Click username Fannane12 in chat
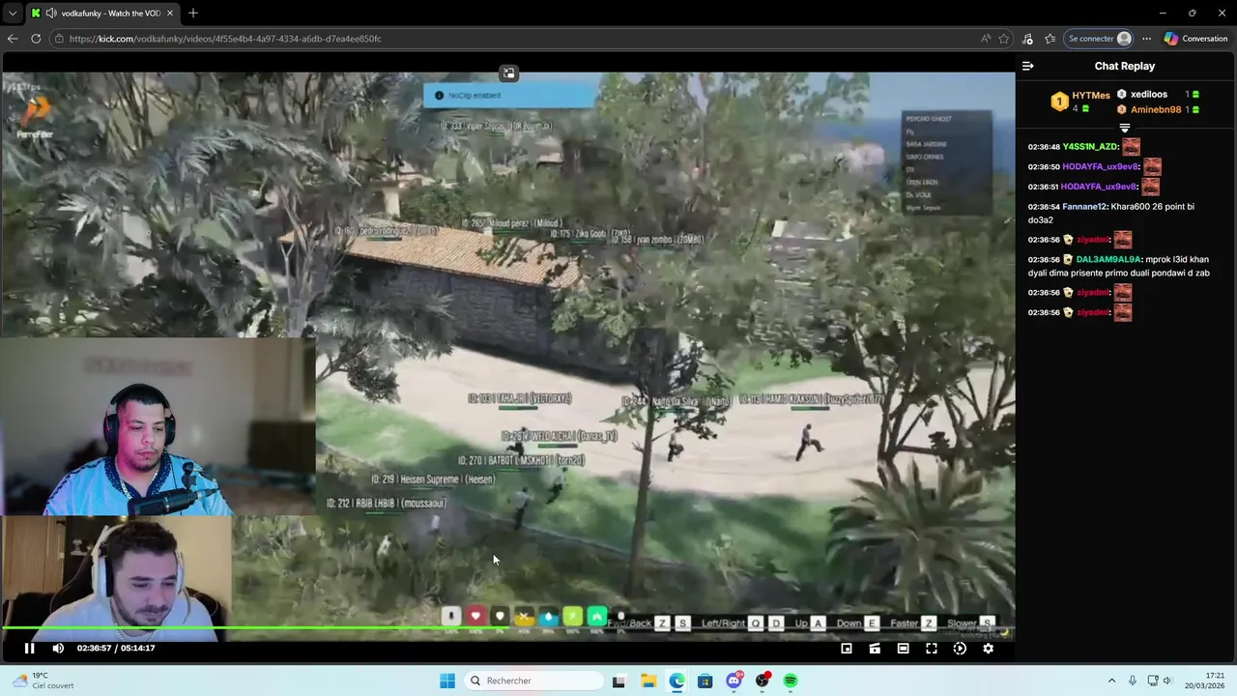 1084,207
